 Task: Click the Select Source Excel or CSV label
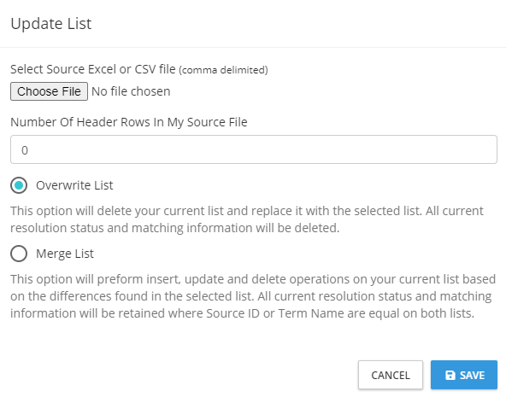93,69
